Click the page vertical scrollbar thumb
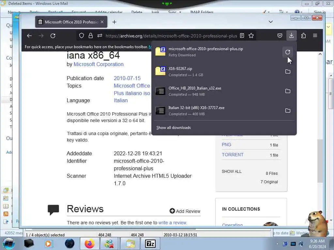The width and height of the screenshot is (334, 250). (x=320, y=161)
